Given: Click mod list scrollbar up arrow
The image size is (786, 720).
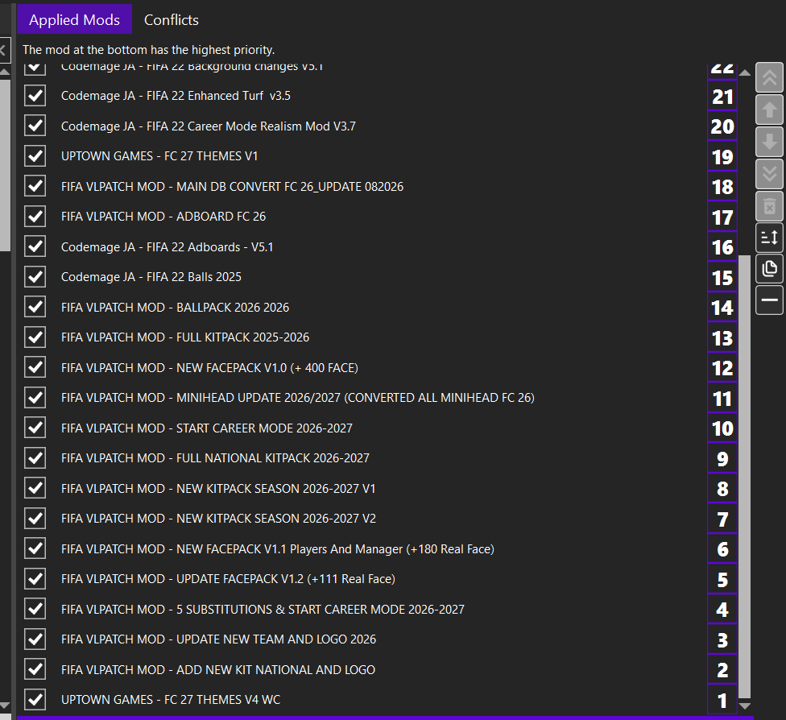Looking at the screenshot, I should [x=745, y=72].
